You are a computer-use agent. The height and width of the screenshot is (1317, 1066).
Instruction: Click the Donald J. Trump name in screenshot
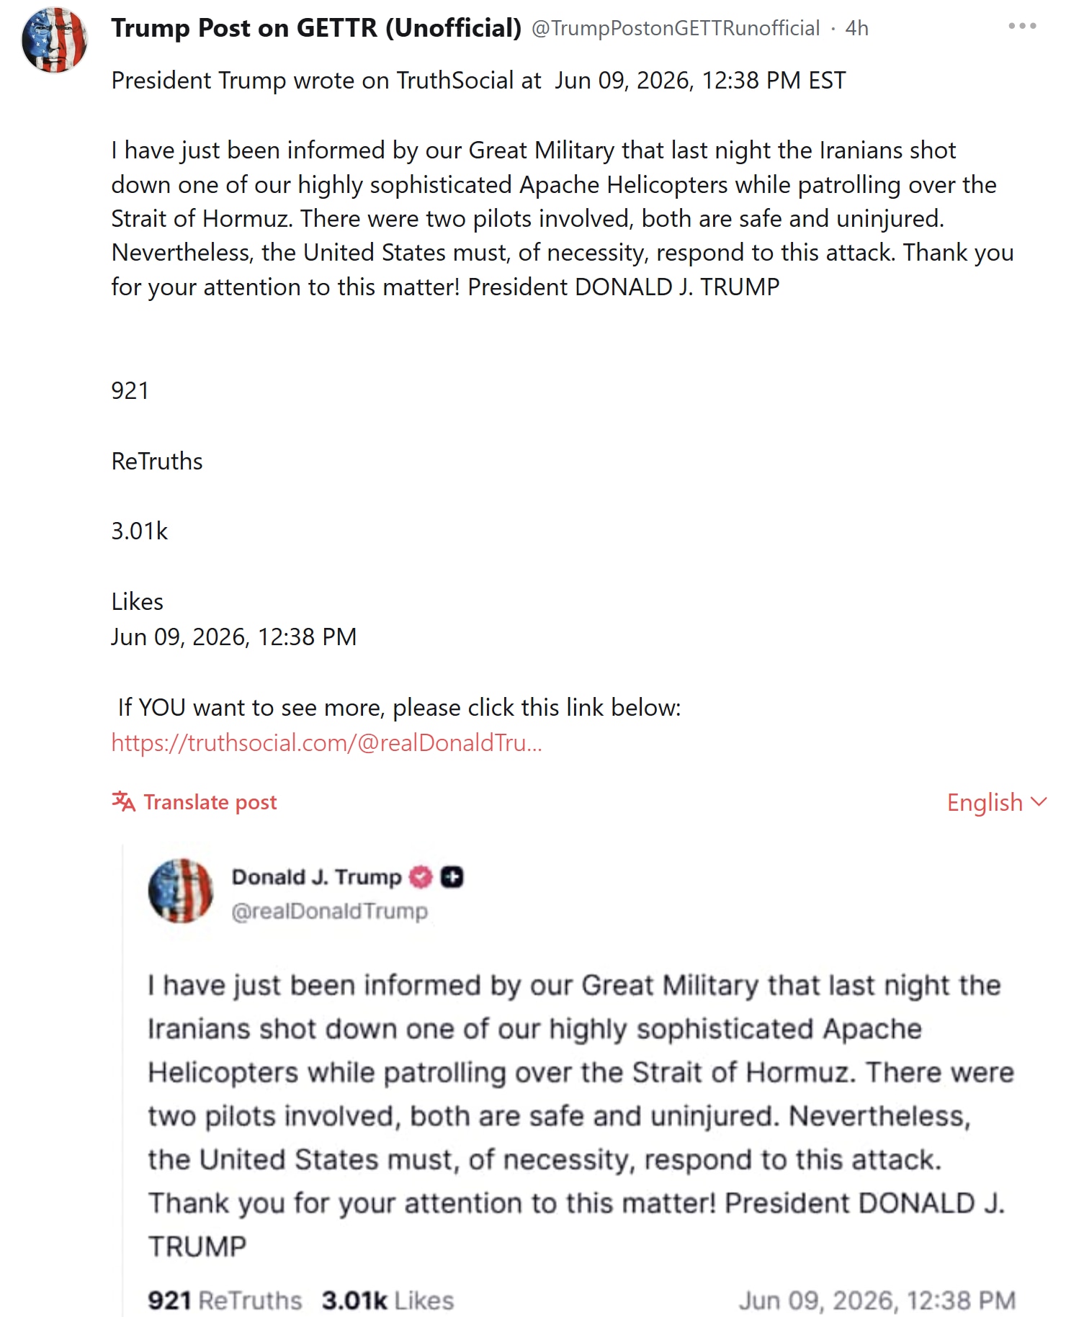(316, 876)
